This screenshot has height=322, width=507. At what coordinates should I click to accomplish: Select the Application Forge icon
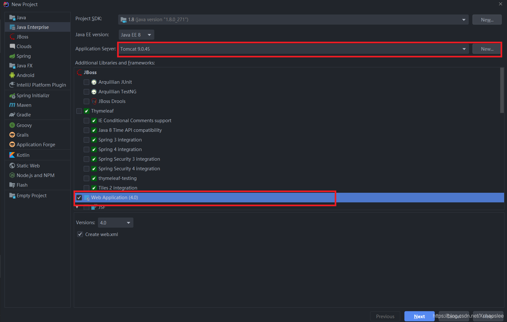(12, 145)
